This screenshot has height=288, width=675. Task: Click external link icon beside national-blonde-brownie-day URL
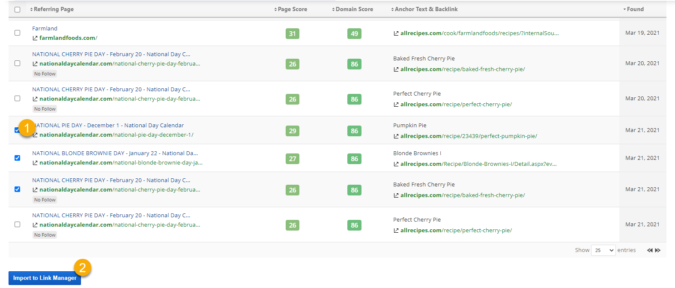pos(35,163)
